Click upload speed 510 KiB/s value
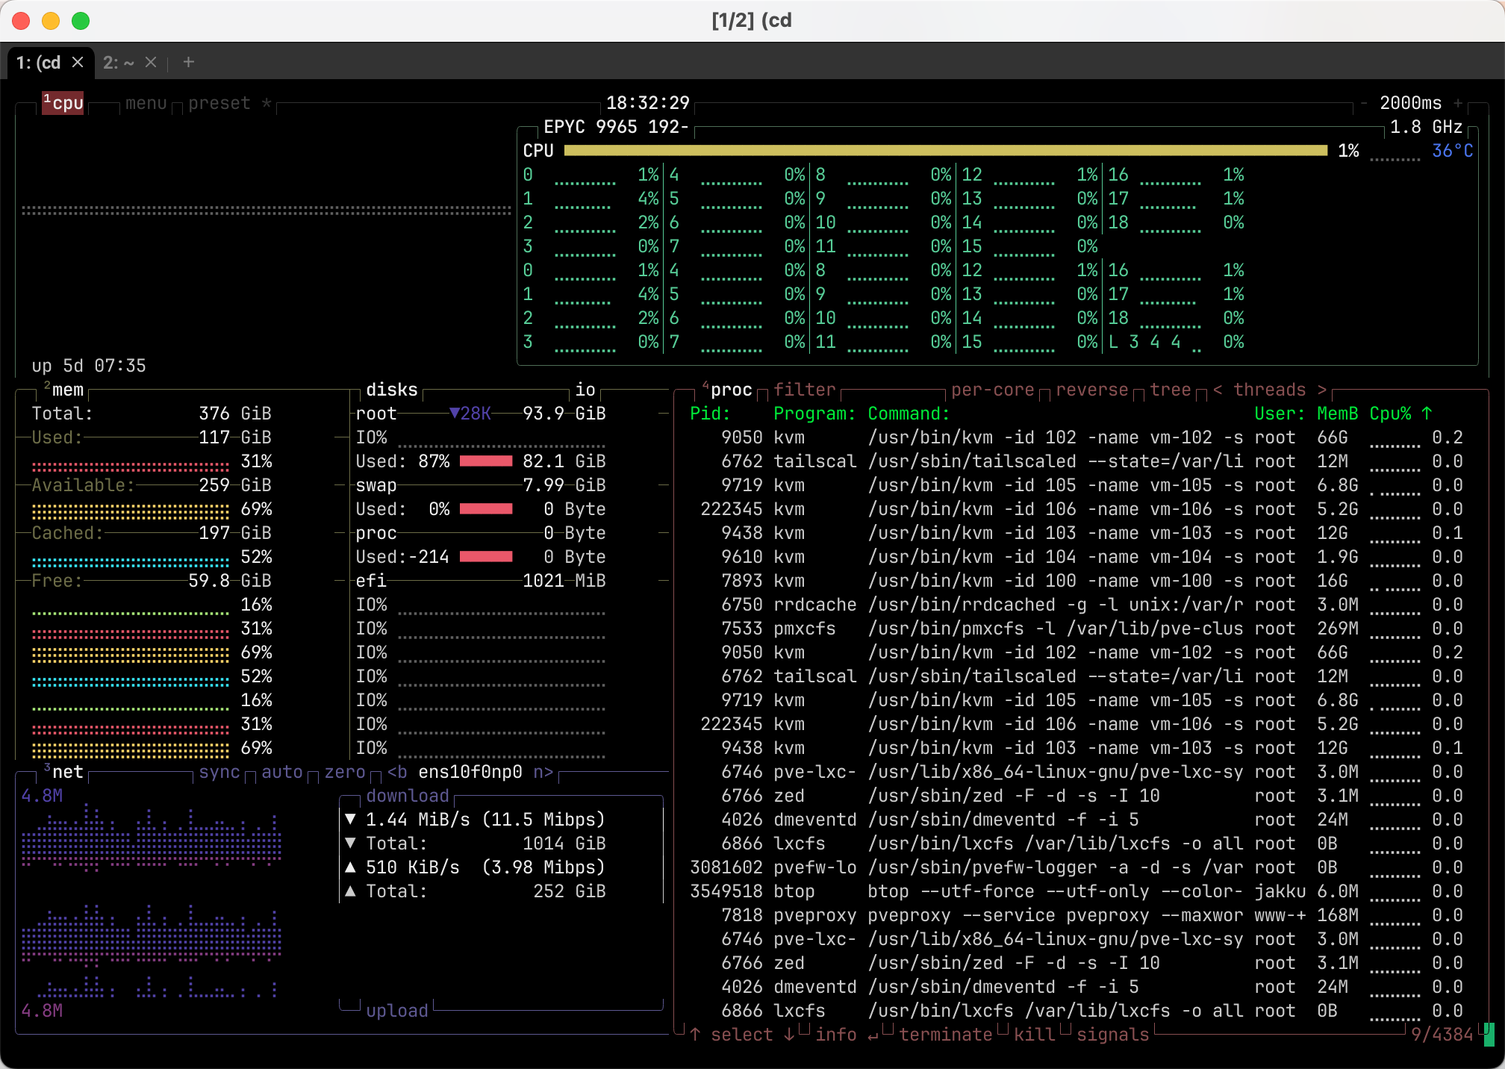The image size is (1505, 1069). [x=413, y=867]
